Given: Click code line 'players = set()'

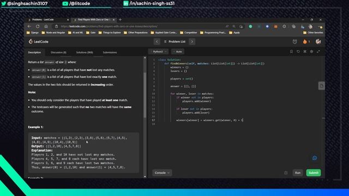Looking at the screenshot, I should (182, 78).
